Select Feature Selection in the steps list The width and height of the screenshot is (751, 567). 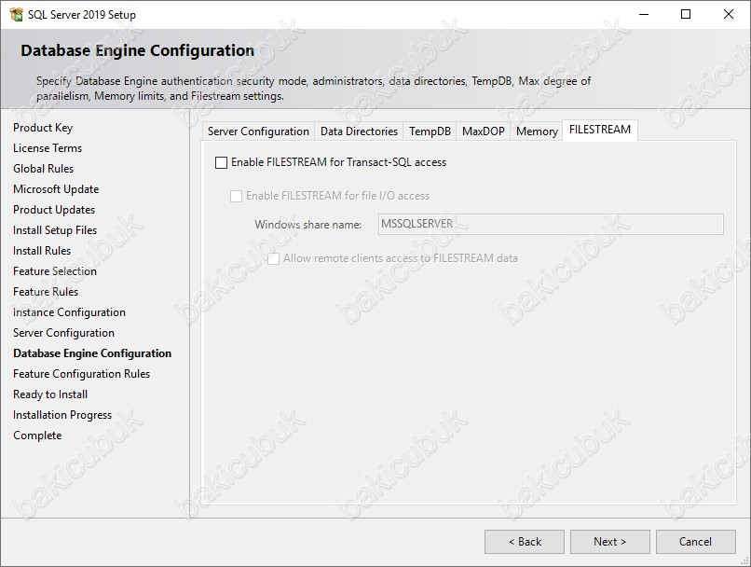[55, 271]
